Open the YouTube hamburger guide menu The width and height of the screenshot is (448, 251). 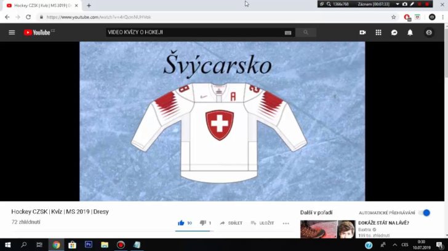point(12,33)
